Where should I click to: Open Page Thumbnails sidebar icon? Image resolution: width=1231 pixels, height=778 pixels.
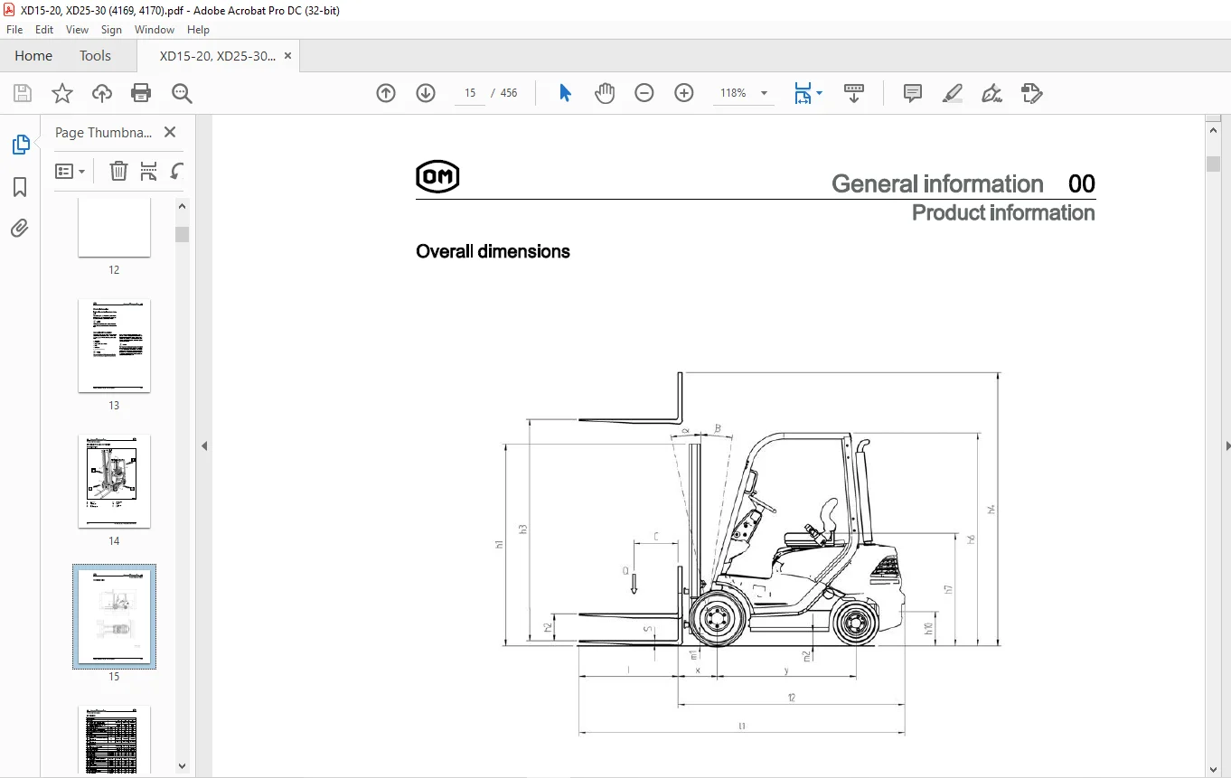[x=20, y=145]
